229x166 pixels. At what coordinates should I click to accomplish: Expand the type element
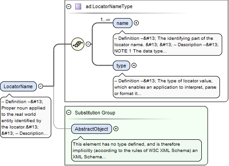(134, 66)
